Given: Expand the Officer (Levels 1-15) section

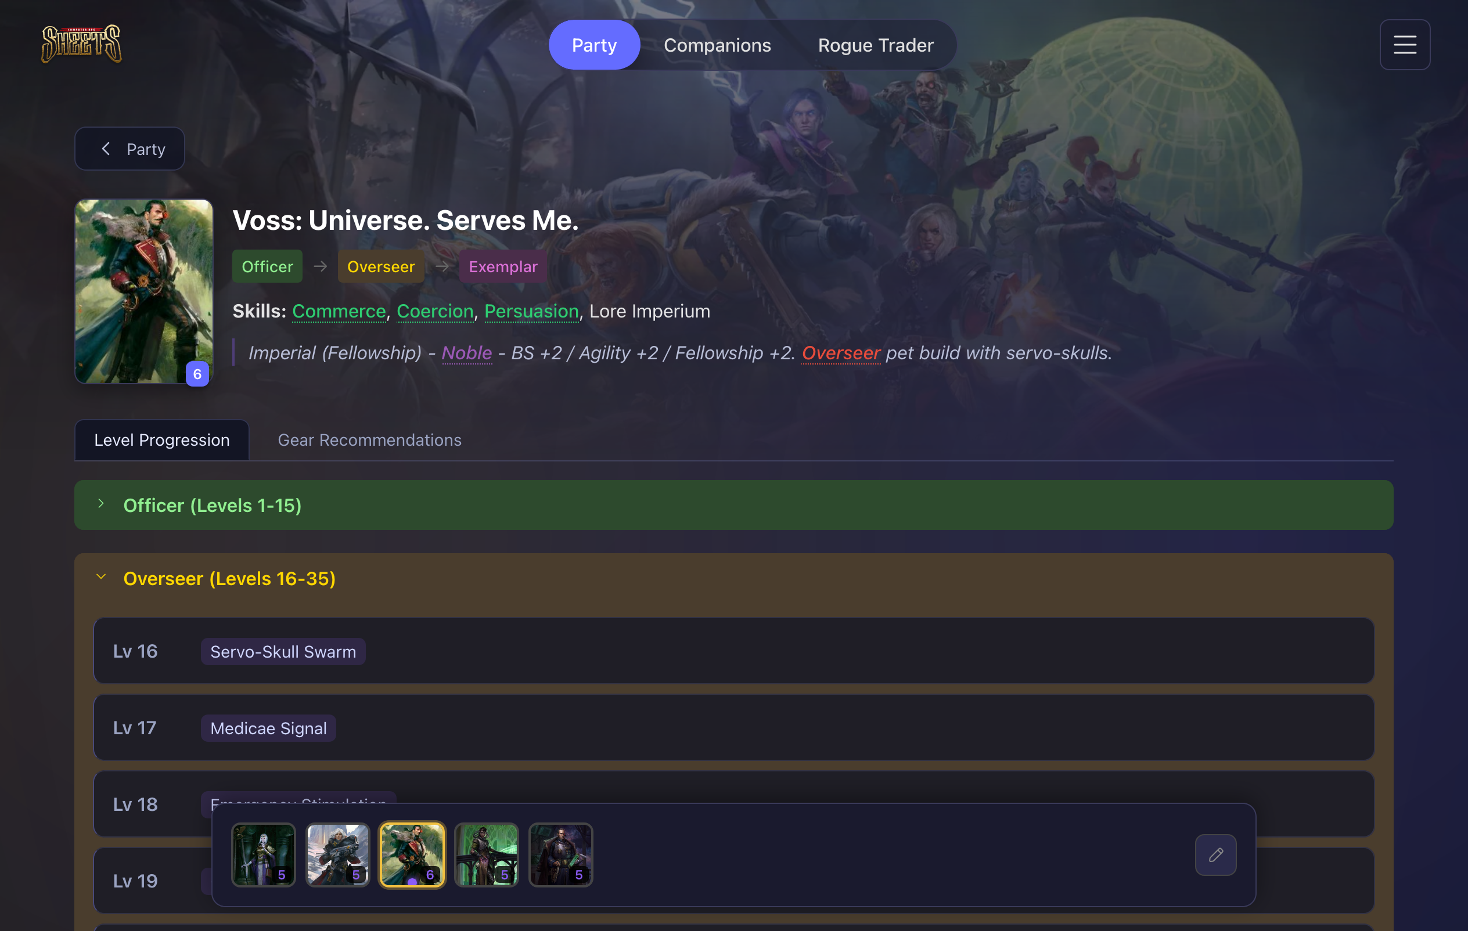Looking at the screenshot, I should tap(212, 504).
